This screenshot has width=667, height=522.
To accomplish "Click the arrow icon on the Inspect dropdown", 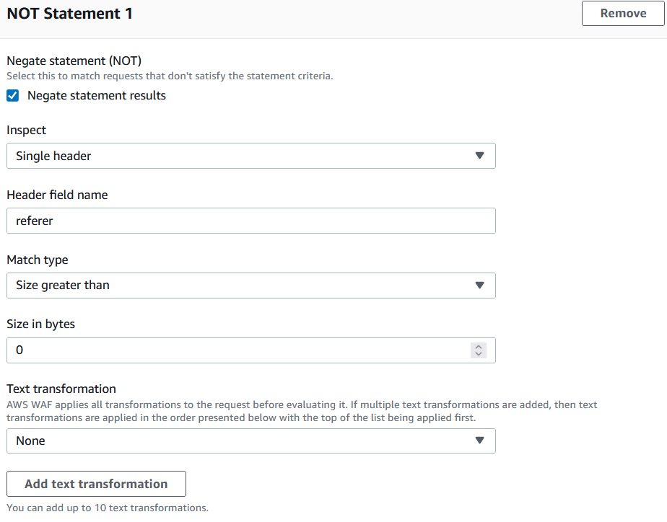I will (480, 156).
